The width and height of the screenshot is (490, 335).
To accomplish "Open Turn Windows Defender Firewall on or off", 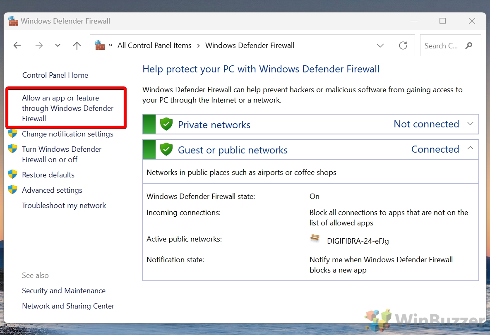I will point(62,154).
